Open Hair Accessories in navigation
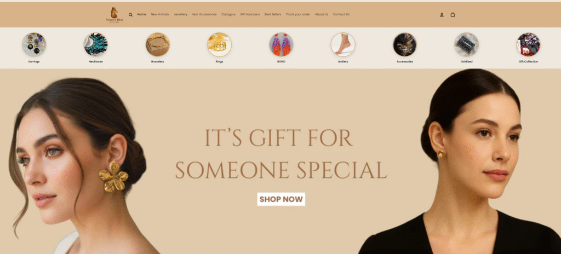Viewport: 561px width, 254px height. tap(204, 15)
